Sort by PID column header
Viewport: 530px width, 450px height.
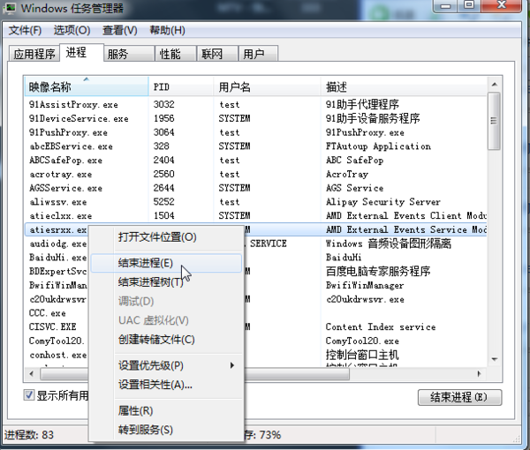pos(181,86)
